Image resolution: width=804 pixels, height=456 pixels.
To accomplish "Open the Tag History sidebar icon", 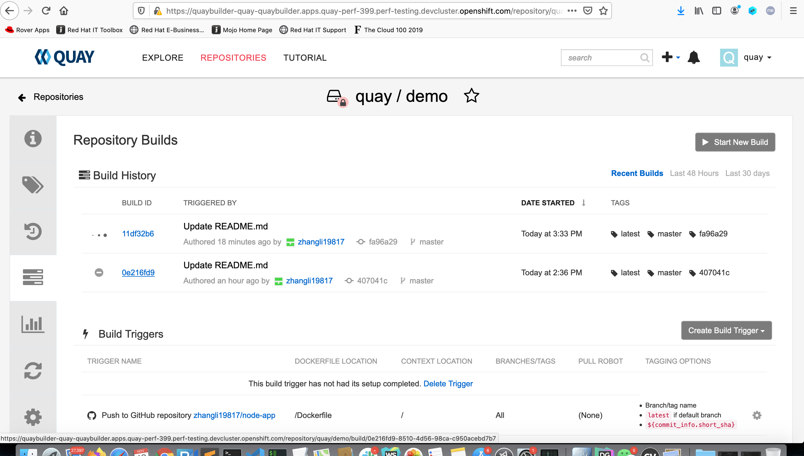I will 33,231.
